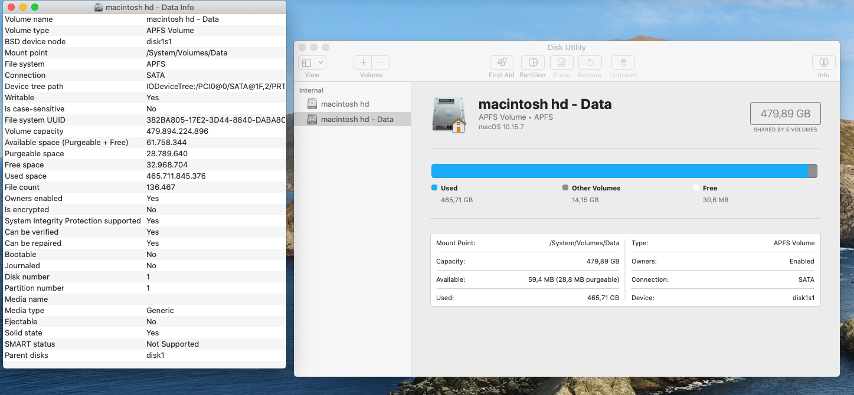Screen dimensions: 854x395
Task: Open the View dropdown chevron in the toolbar
Action: point(320,62)
